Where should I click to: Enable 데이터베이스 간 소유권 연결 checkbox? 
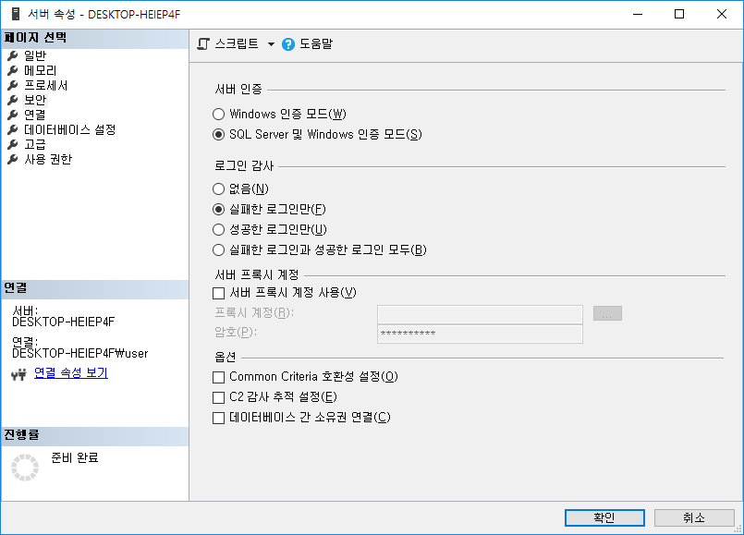[x=218, y=418]
